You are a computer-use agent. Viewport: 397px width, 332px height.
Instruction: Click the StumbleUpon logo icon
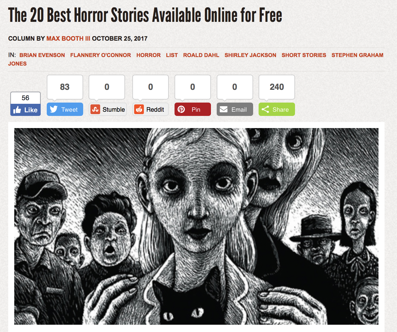tap(95, 109)
